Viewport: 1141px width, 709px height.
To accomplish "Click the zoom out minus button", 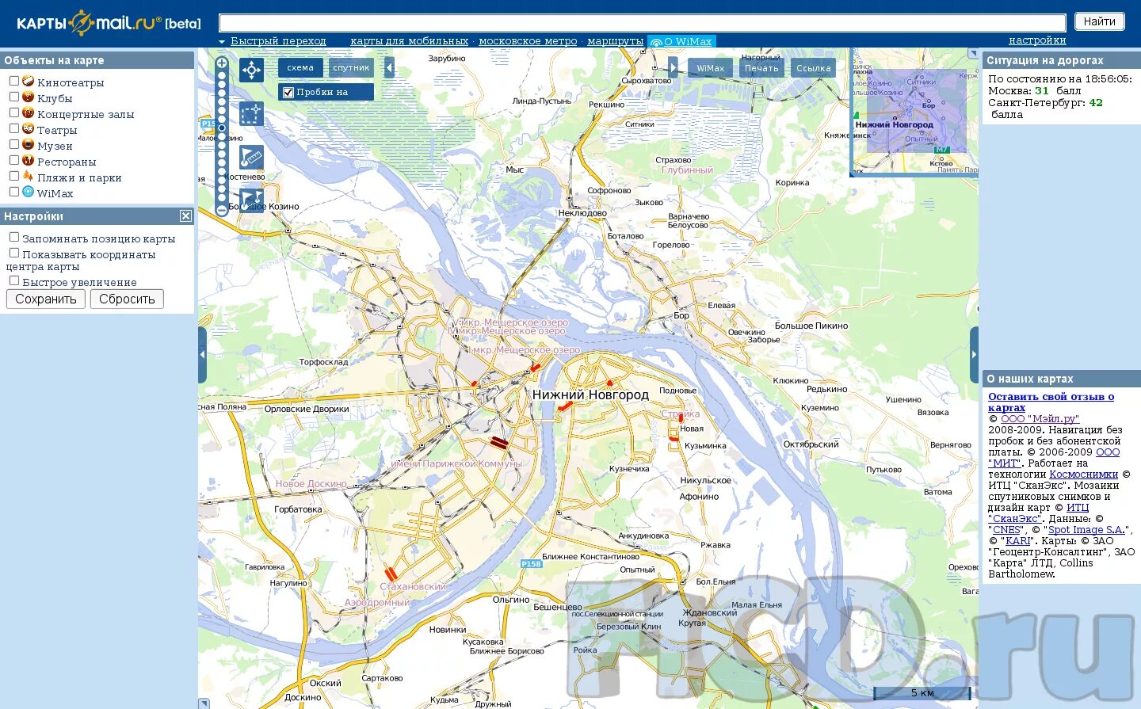I will pos(222,210).
